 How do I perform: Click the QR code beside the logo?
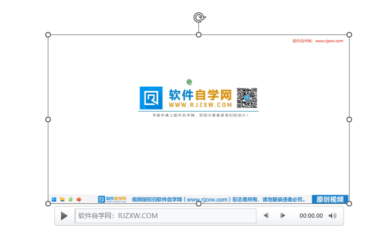tap(247, 98)
